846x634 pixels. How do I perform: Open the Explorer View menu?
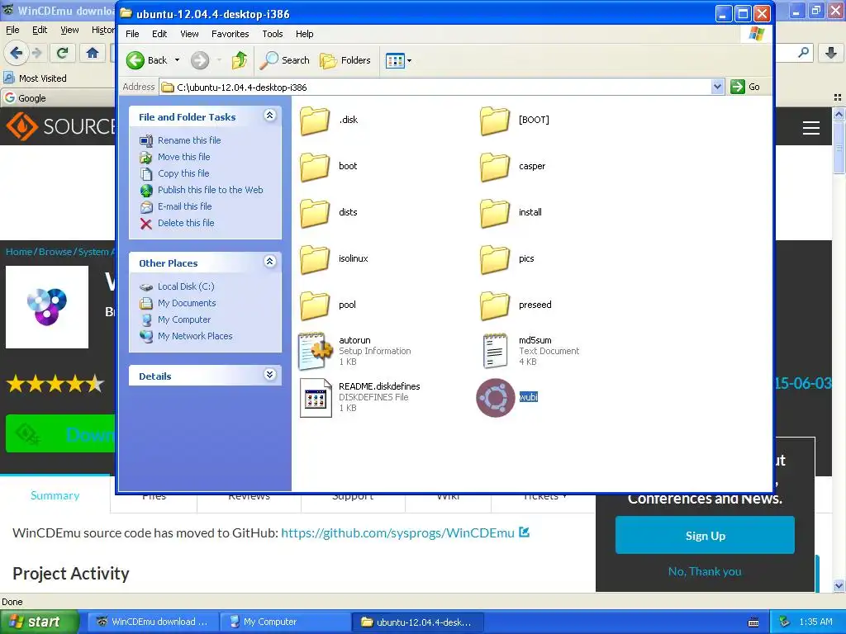pos(189,34)
